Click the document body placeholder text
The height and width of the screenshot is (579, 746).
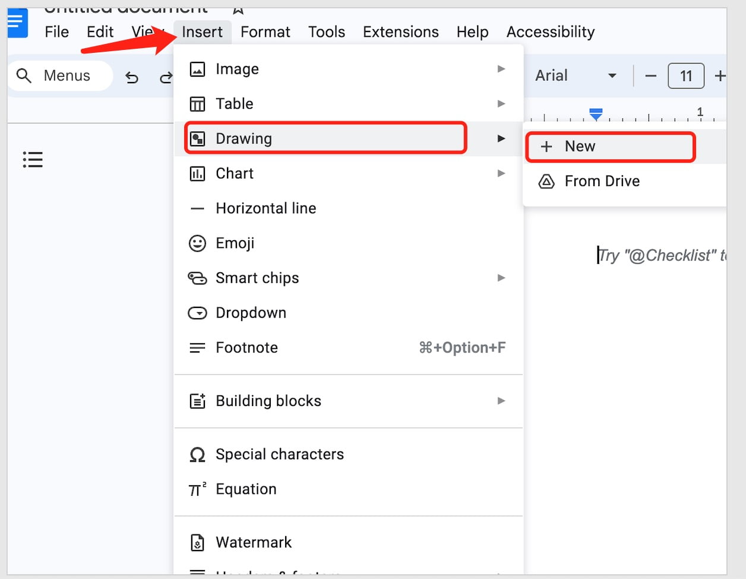click(x=662, y=256)
